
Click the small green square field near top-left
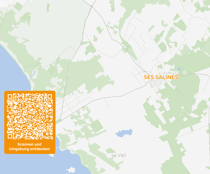tap(19, 6)
